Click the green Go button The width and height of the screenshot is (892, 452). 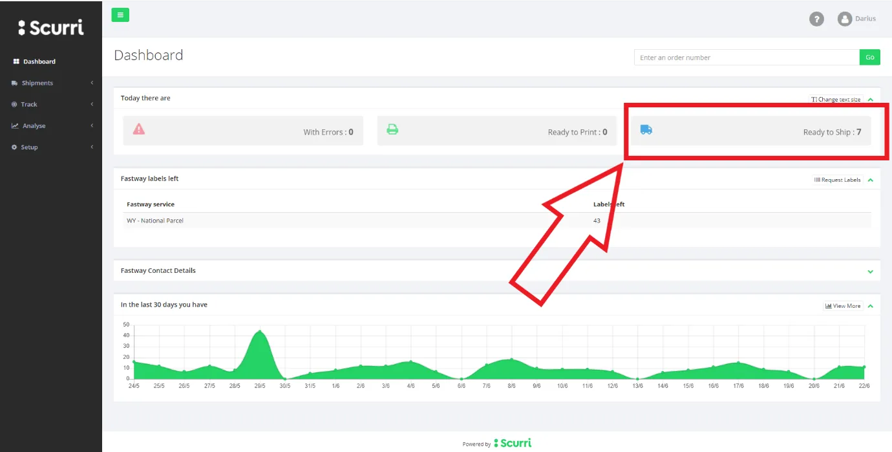coord(870,58)
